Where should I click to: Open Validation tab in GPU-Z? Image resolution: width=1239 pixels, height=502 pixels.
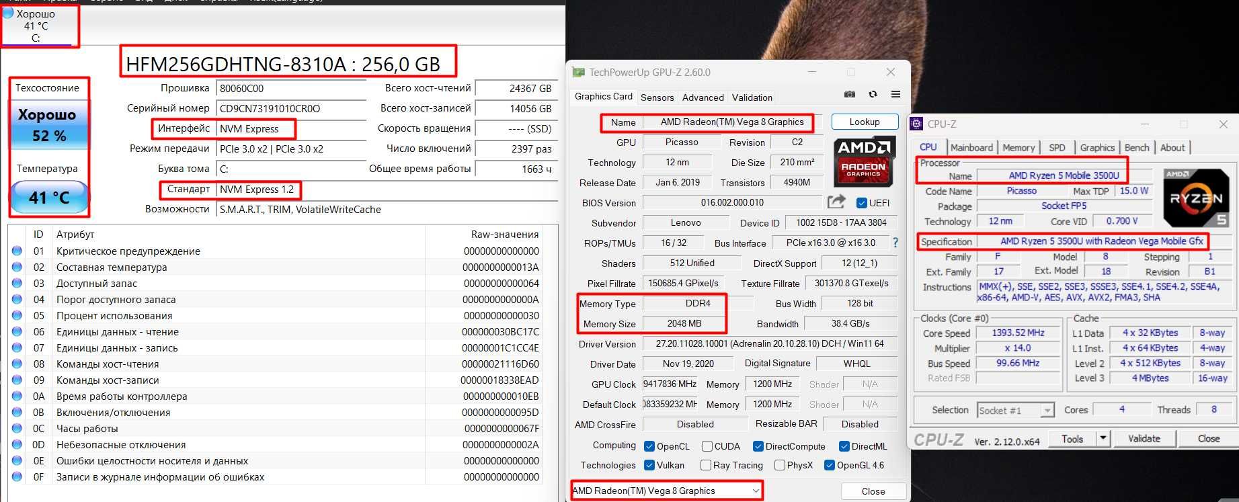click(x=752, y=97)
